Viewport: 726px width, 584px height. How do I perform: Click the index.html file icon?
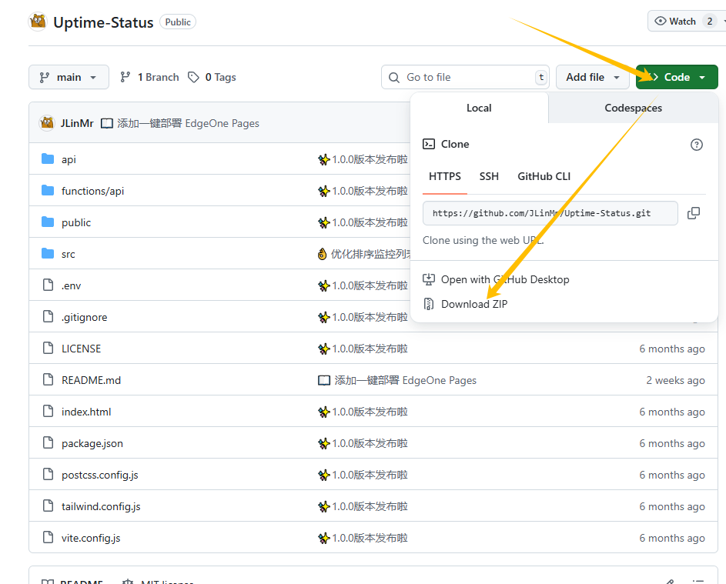click(x=48, y=411)
